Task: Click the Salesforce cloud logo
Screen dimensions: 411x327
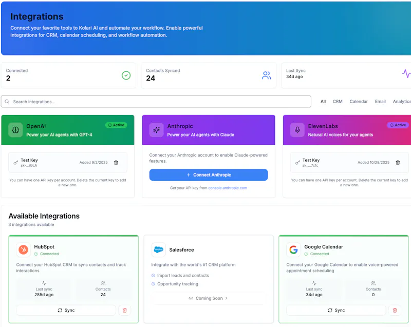Action: click(x=158, y=250)
